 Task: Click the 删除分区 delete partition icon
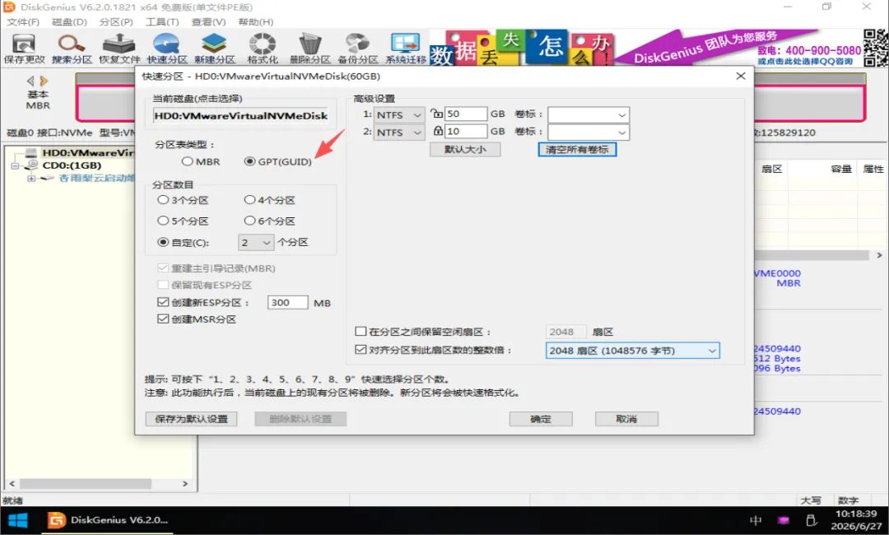(310, 49)
